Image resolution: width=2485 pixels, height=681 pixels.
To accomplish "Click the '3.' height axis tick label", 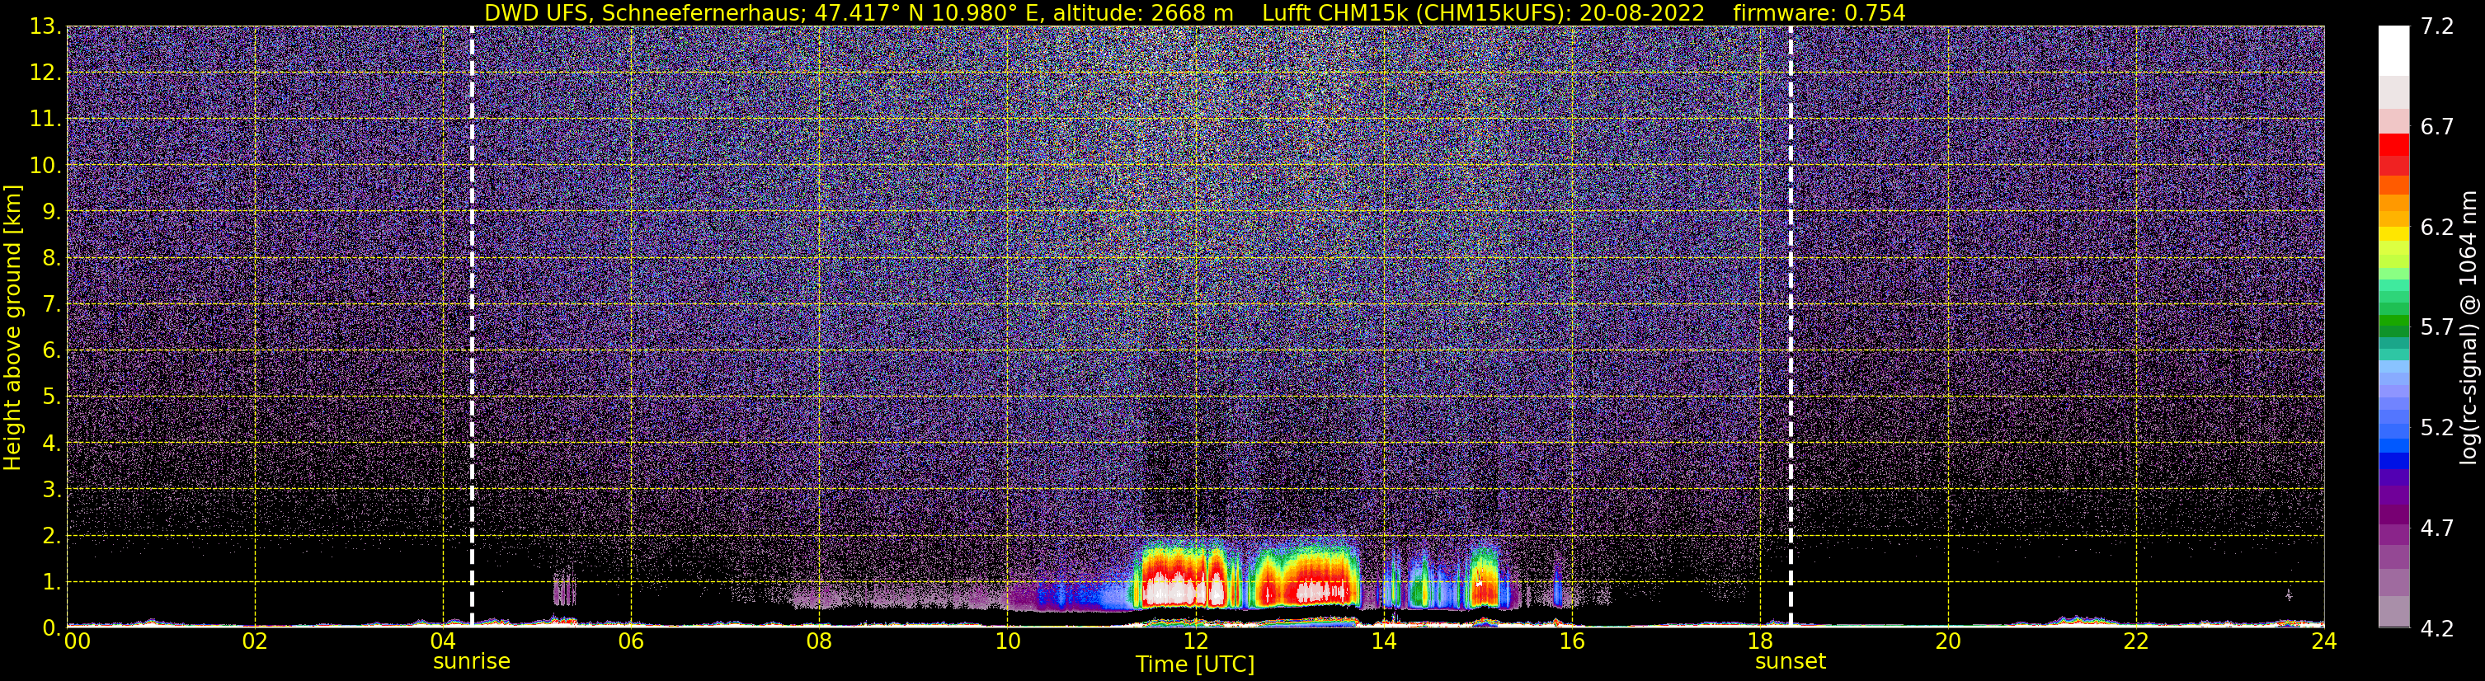I will [51, 490].
